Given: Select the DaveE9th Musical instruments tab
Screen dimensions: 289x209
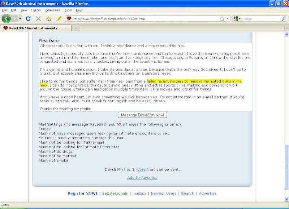Looking at the screenshot, I should [x=36, y=28].
